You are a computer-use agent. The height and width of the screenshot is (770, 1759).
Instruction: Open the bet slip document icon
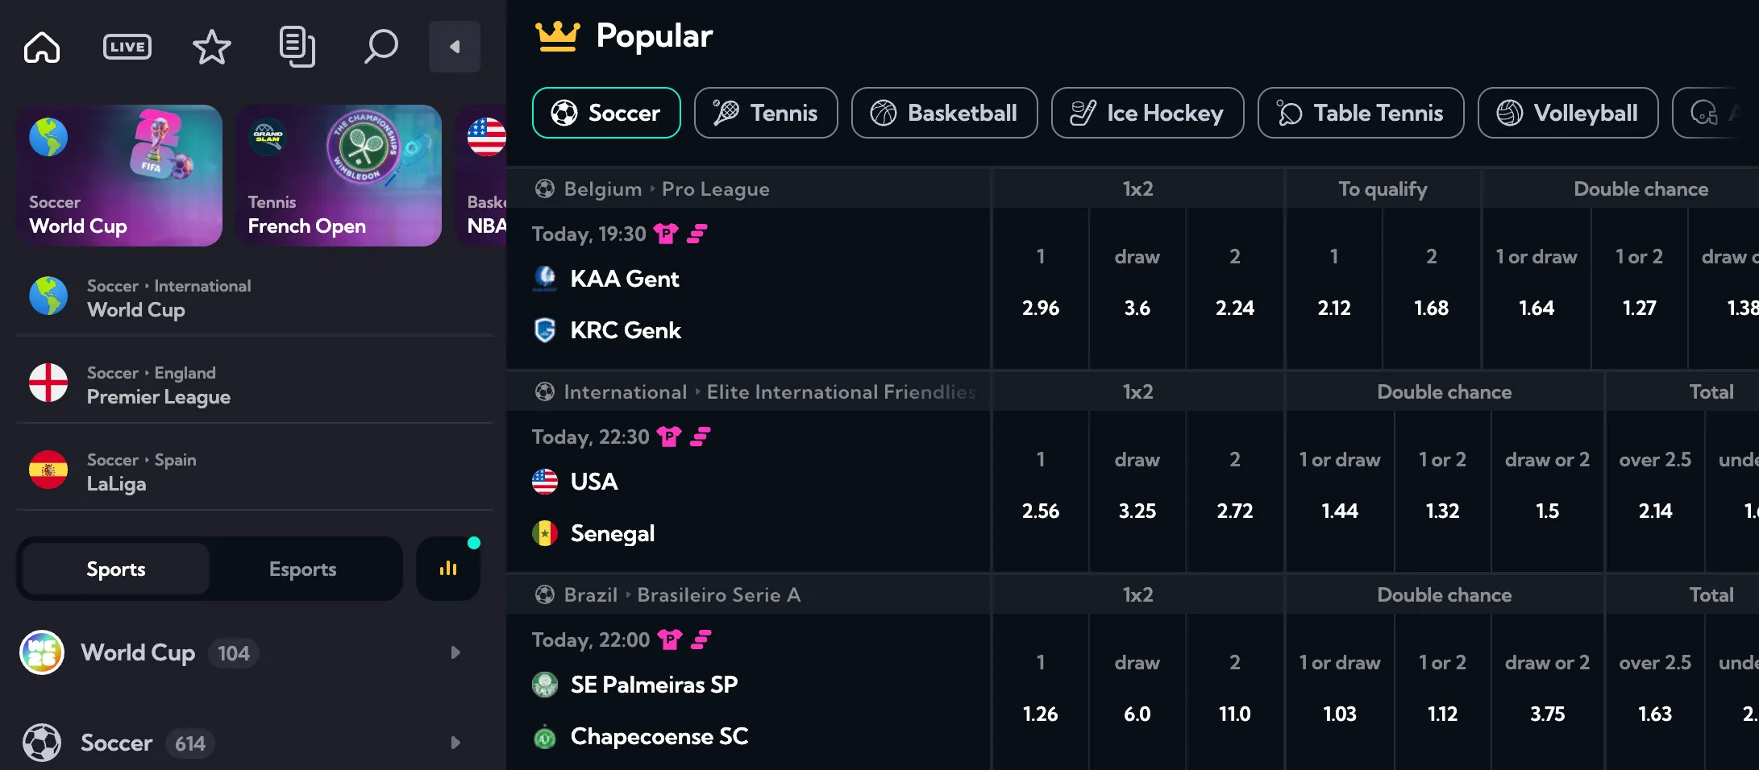pos(297,47)
